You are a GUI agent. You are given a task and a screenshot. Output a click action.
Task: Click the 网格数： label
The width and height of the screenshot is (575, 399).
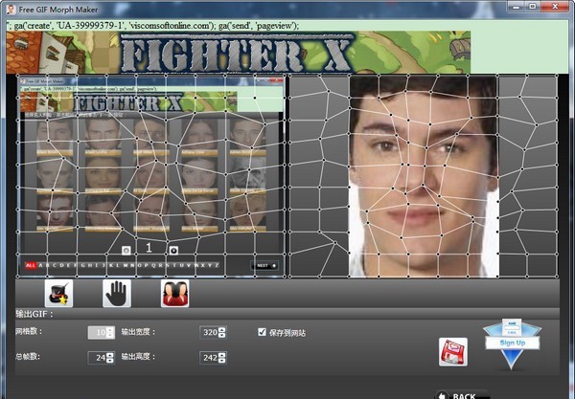29,332
